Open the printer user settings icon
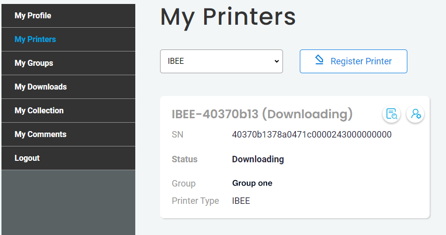446x235 pixels. tap(415, 114)
